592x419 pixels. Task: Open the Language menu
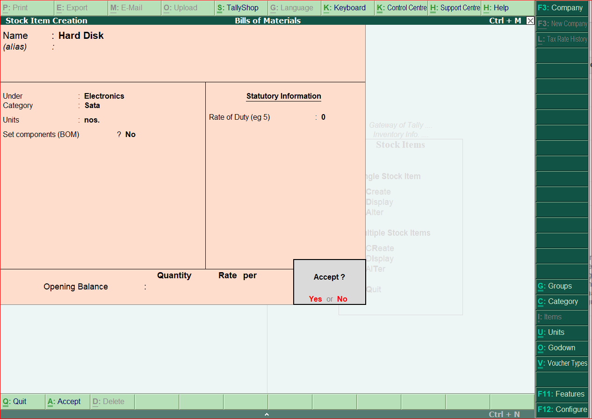coord(295,8)
